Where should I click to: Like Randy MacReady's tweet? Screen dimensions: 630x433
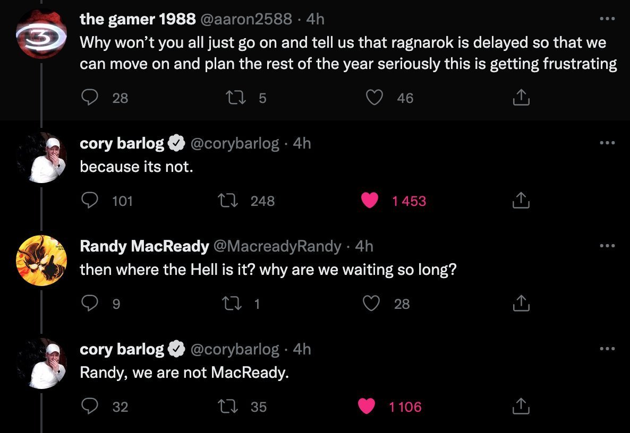click(x=371, y=303)
